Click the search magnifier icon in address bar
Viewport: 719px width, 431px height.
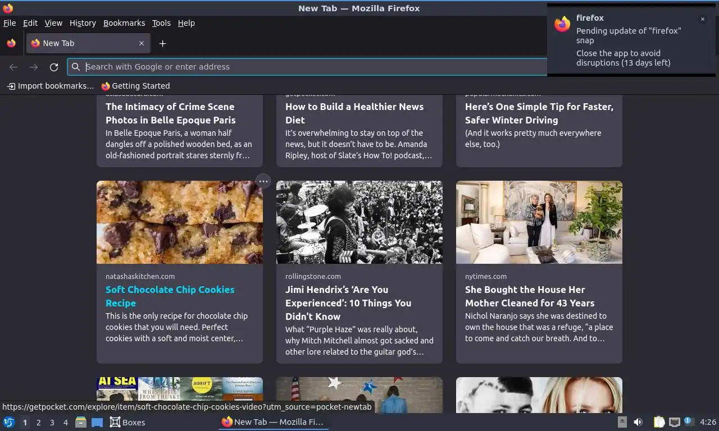point(76,67)
